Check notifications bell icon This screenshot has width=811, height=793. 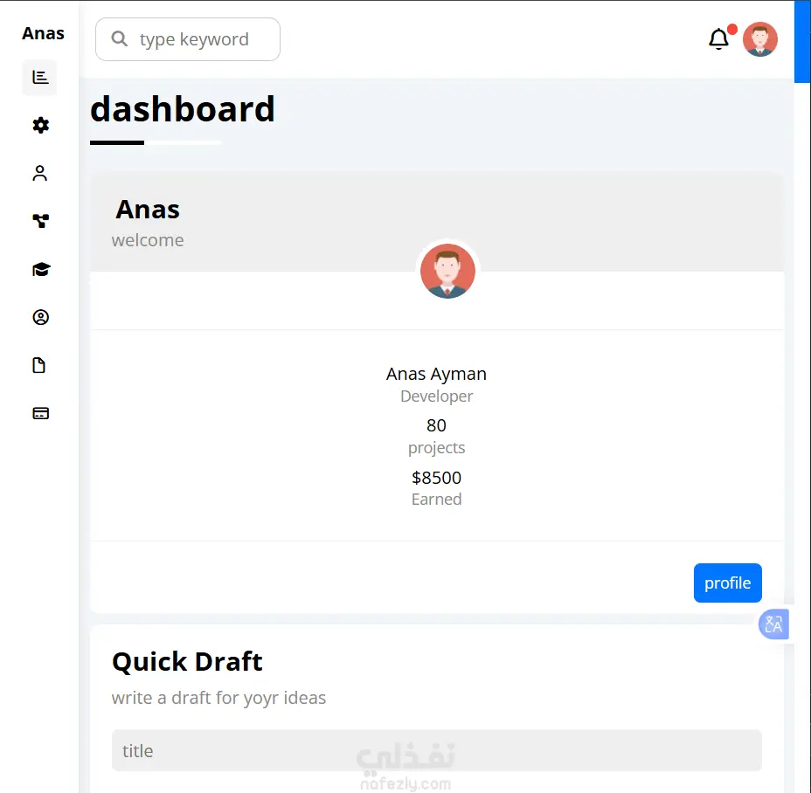pos(718,39)
